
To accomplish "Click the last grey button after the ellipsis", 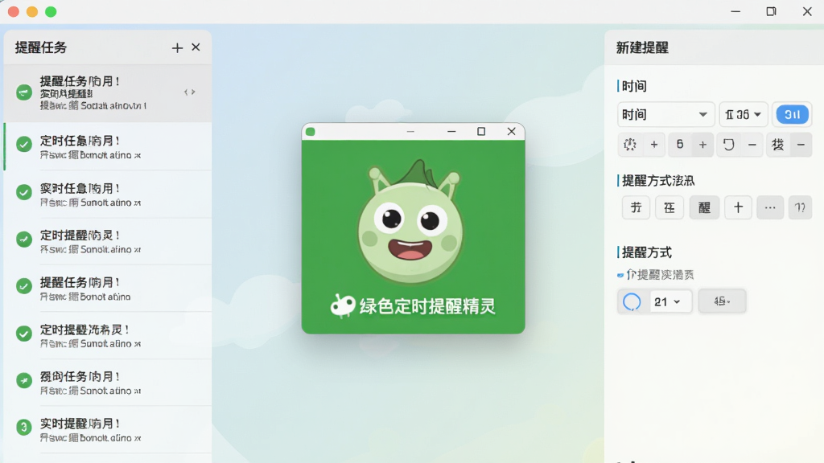I will click(x=800, y=207).
